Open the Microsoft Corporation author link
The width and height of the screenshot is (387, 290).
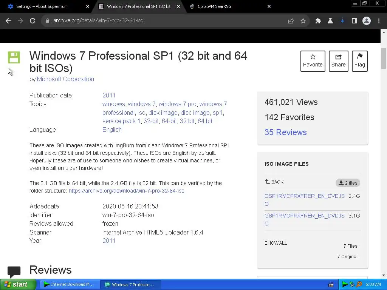(x=65, y=79)
